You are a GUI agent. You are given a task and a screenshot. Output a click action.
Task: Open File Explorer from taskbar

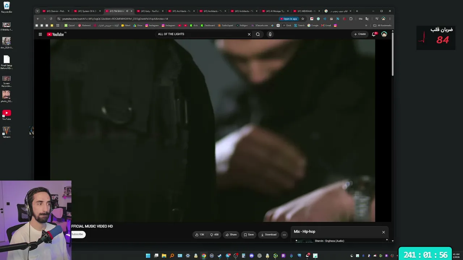point(164,256)
